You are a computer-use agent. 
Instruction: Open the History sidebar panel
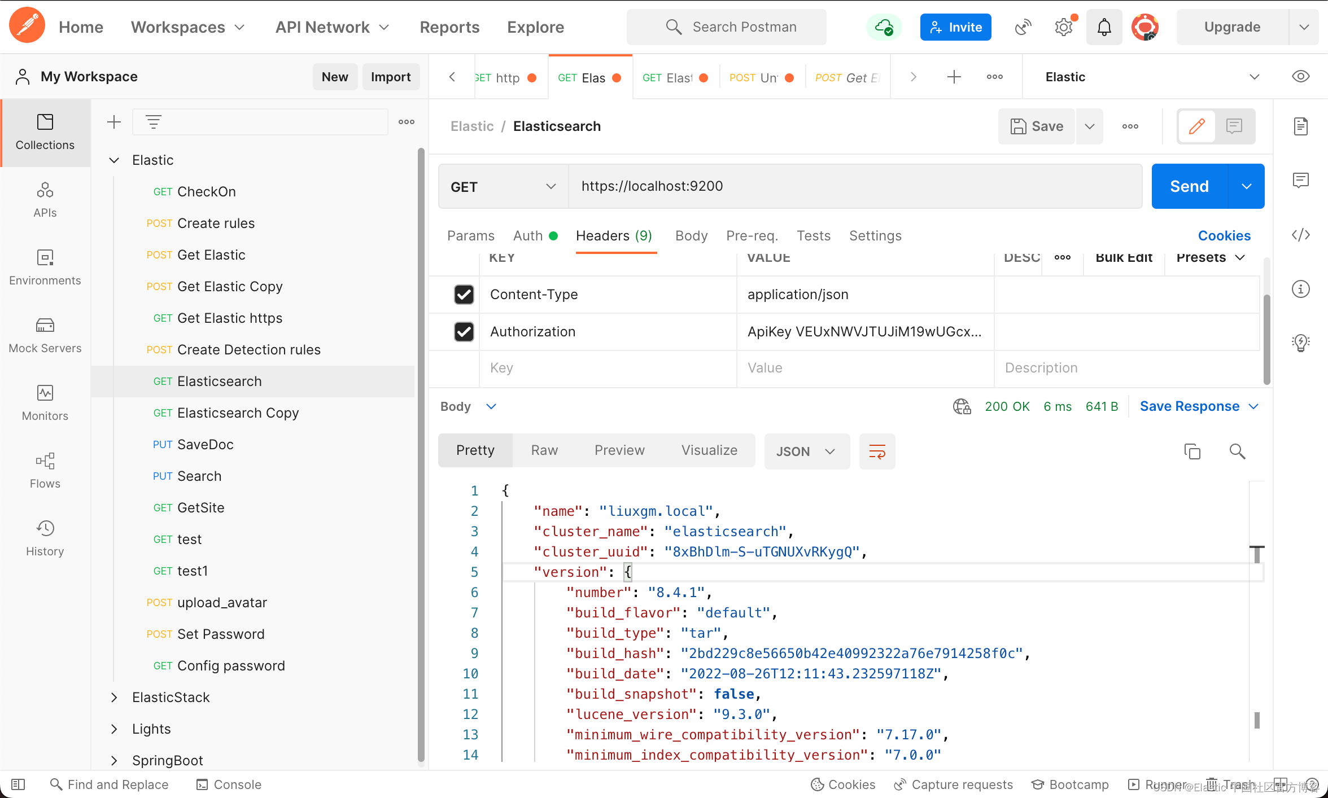[45, 539]
